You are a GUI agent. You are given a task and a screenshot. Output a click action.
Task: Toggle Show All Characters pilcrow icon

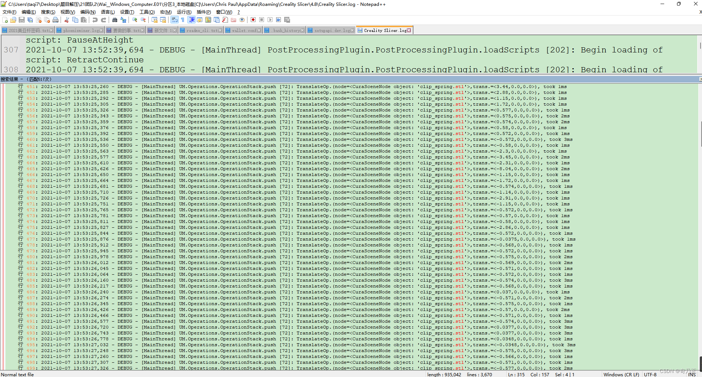183,20
